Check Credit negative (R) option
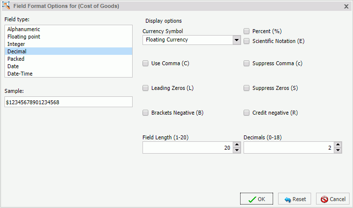This screenshot has width=353, height=208. (247, 113)
